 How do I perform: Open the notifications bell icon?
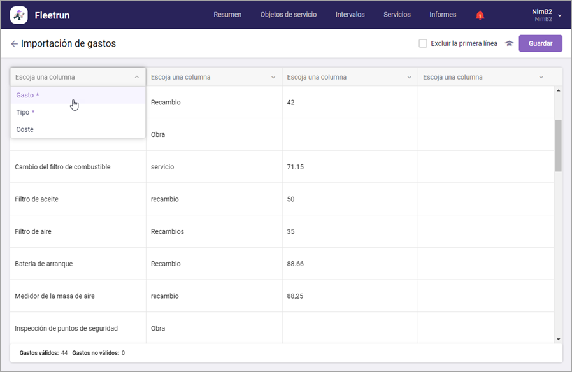pyautogui.click(x=480, y=15)
